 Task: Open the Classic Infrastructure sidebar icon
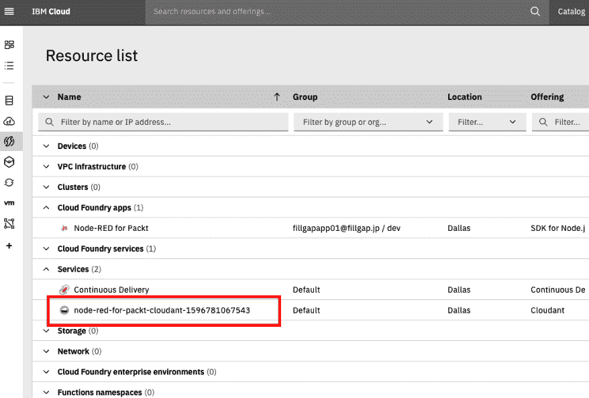[x=9, y=101]
